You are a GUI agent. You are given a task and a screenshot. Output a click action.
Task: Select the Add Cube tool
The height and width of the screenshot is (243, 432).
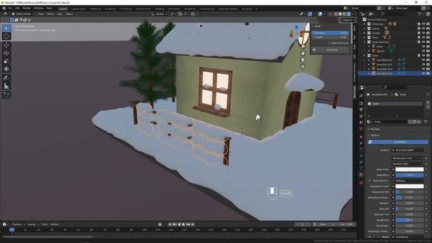(6, 95)
